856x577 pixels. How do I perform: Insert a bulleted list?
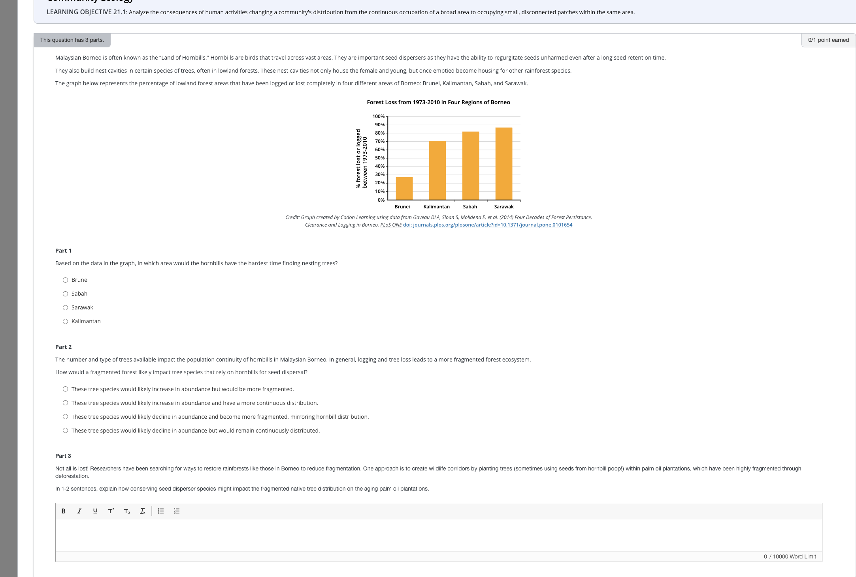pyautogui.click(x=161, y=511)
